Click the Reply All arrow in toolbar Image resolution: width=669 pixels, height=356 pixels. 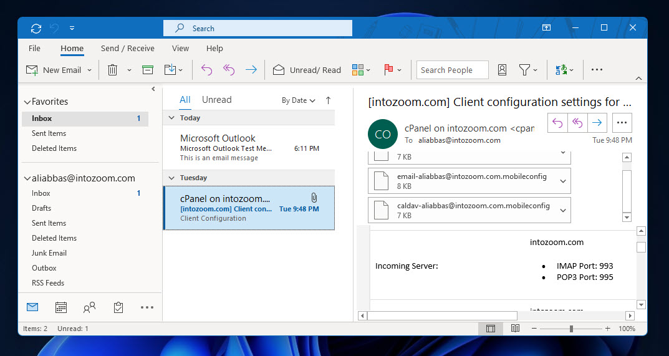coord(229,70)
